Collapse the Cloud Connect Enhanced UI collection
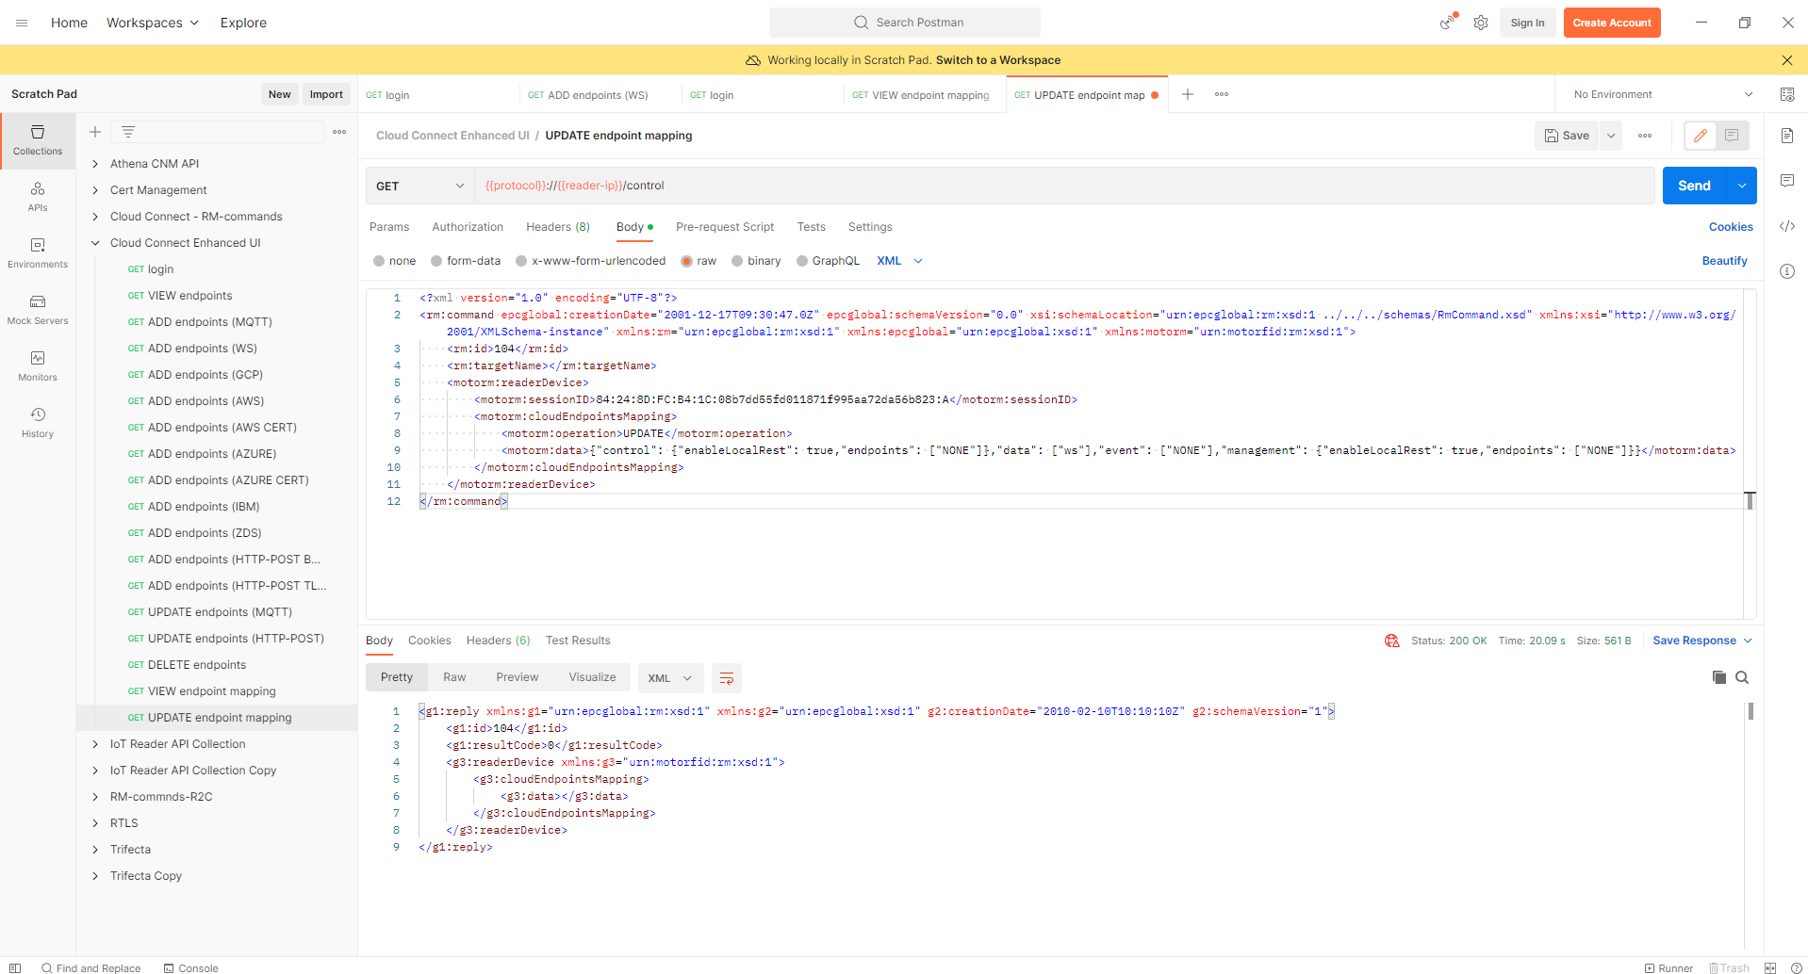This screenshot has height=974, width=1808. (x=95, y=243)
